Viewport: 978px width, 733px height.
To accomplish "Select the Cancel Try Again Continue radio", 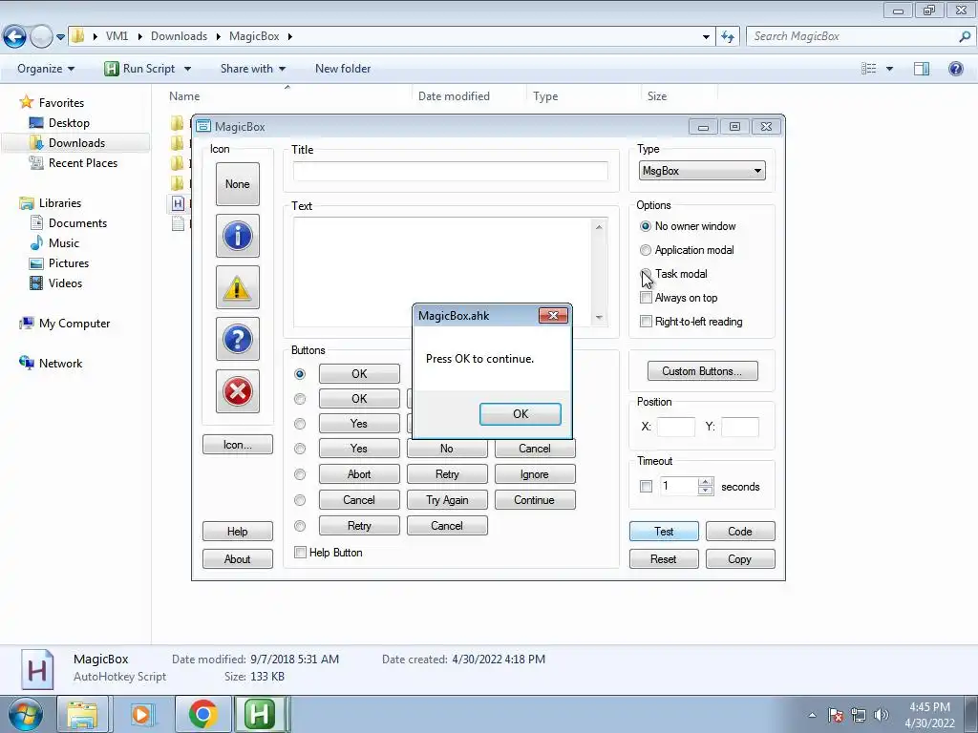I will click(300, 500).
